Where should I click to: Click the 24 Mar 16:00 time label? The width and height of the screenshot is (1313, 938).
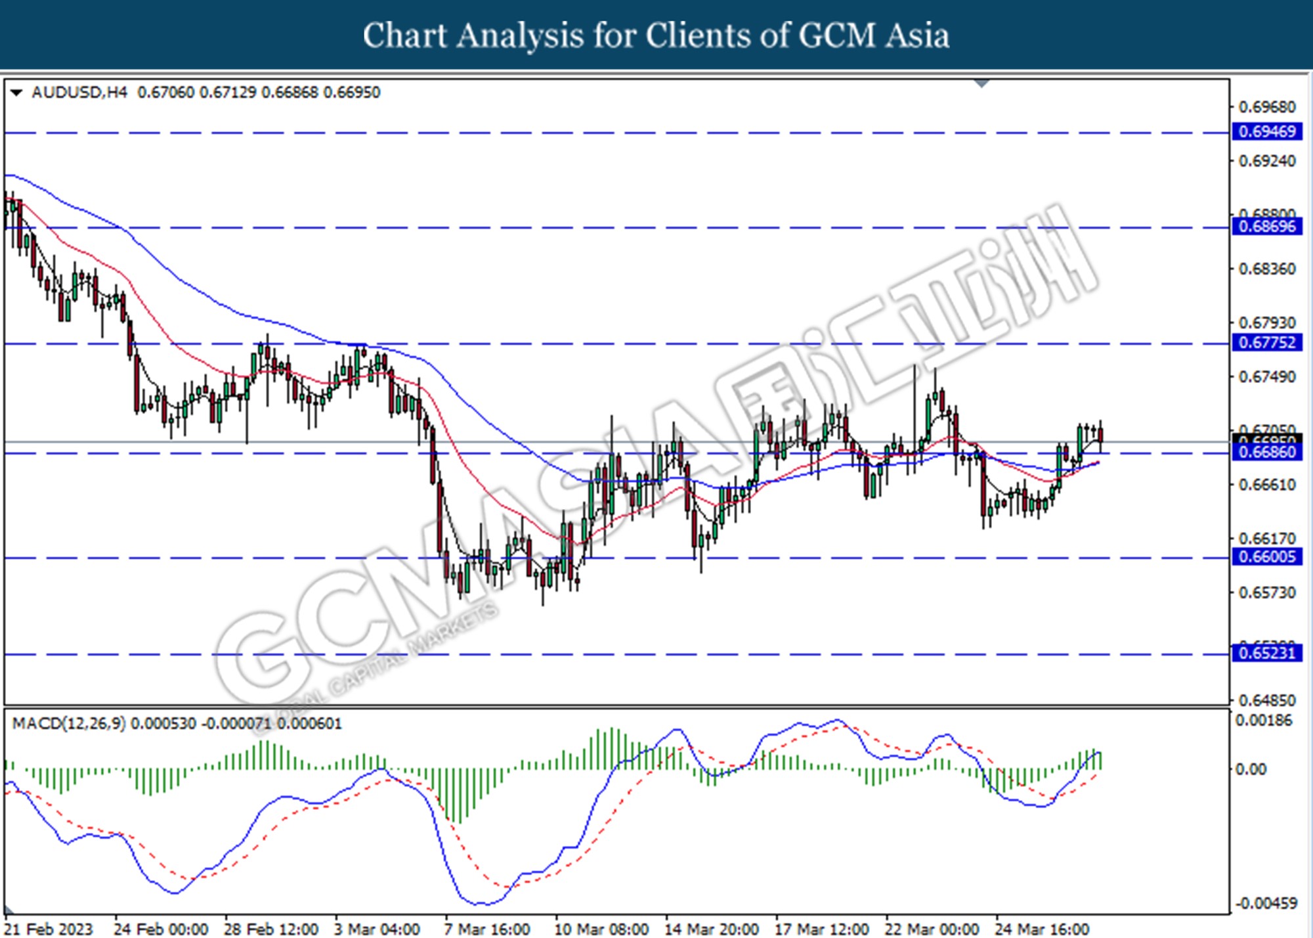[1042, 929]
